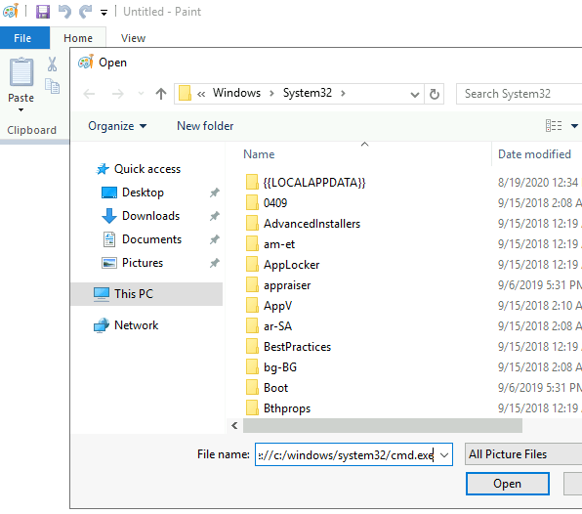The height and width of the screenshot is (514, 582).
Task: Open the Organize menu
Action: click(117, 126)
